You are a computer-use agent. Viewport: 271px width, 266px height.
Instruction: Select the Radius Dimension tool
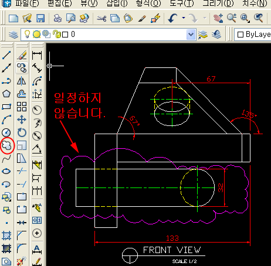pos(37,110)
